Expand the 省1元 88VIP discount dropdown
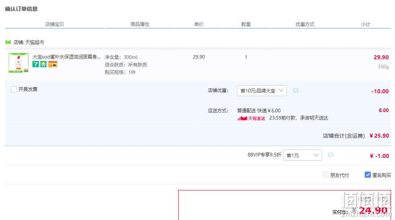Viewport: 395px width, 220px height. tap(303, 155)
